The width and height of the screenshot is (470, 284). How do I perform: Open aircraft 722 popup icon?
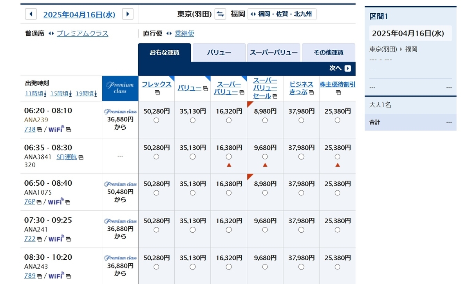coord(39,239)
